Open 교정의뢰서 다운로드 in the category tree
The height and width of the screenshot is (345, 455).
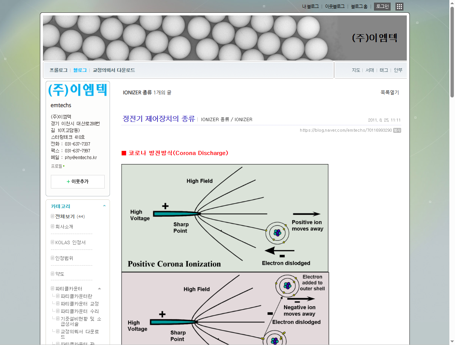(80, 334)
